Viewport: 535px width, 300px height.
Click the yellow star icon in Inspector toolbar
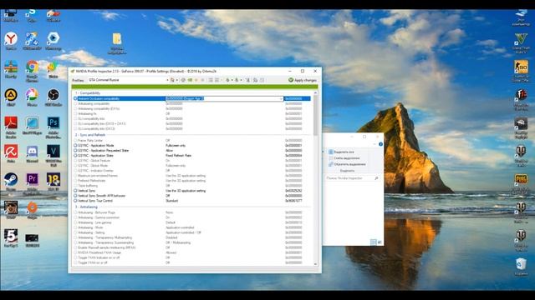click(x=196, y=80)
